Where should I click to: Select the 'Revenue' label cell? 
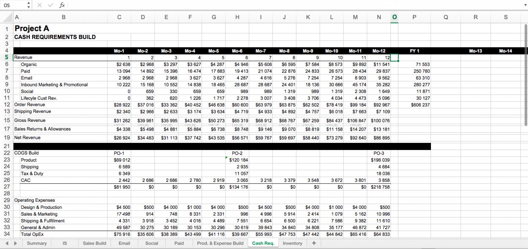tap(23, 57)
